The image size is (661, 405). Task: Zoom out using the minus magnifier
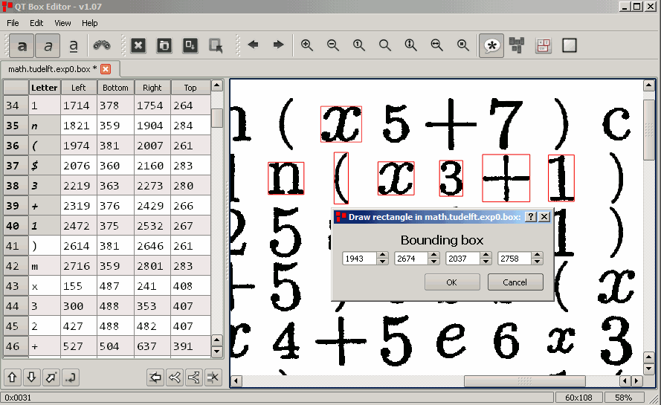(x=333, y=45)
